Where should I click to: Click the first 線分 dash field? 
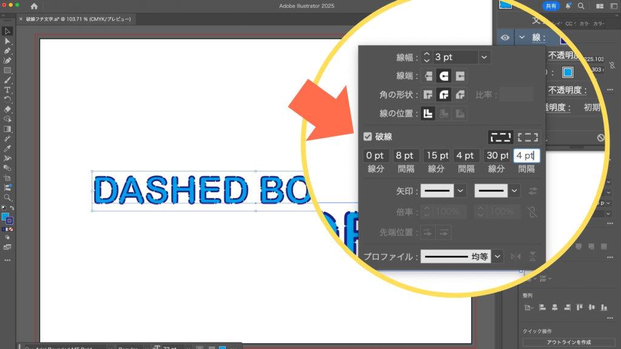click(x=377, y=156)
